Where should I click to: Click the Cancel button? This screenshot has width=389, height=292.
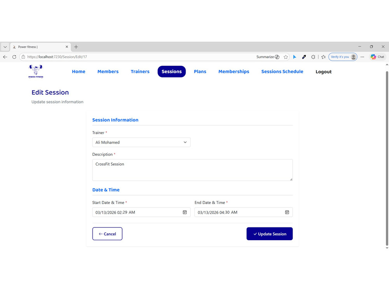[x=107, y=234]
